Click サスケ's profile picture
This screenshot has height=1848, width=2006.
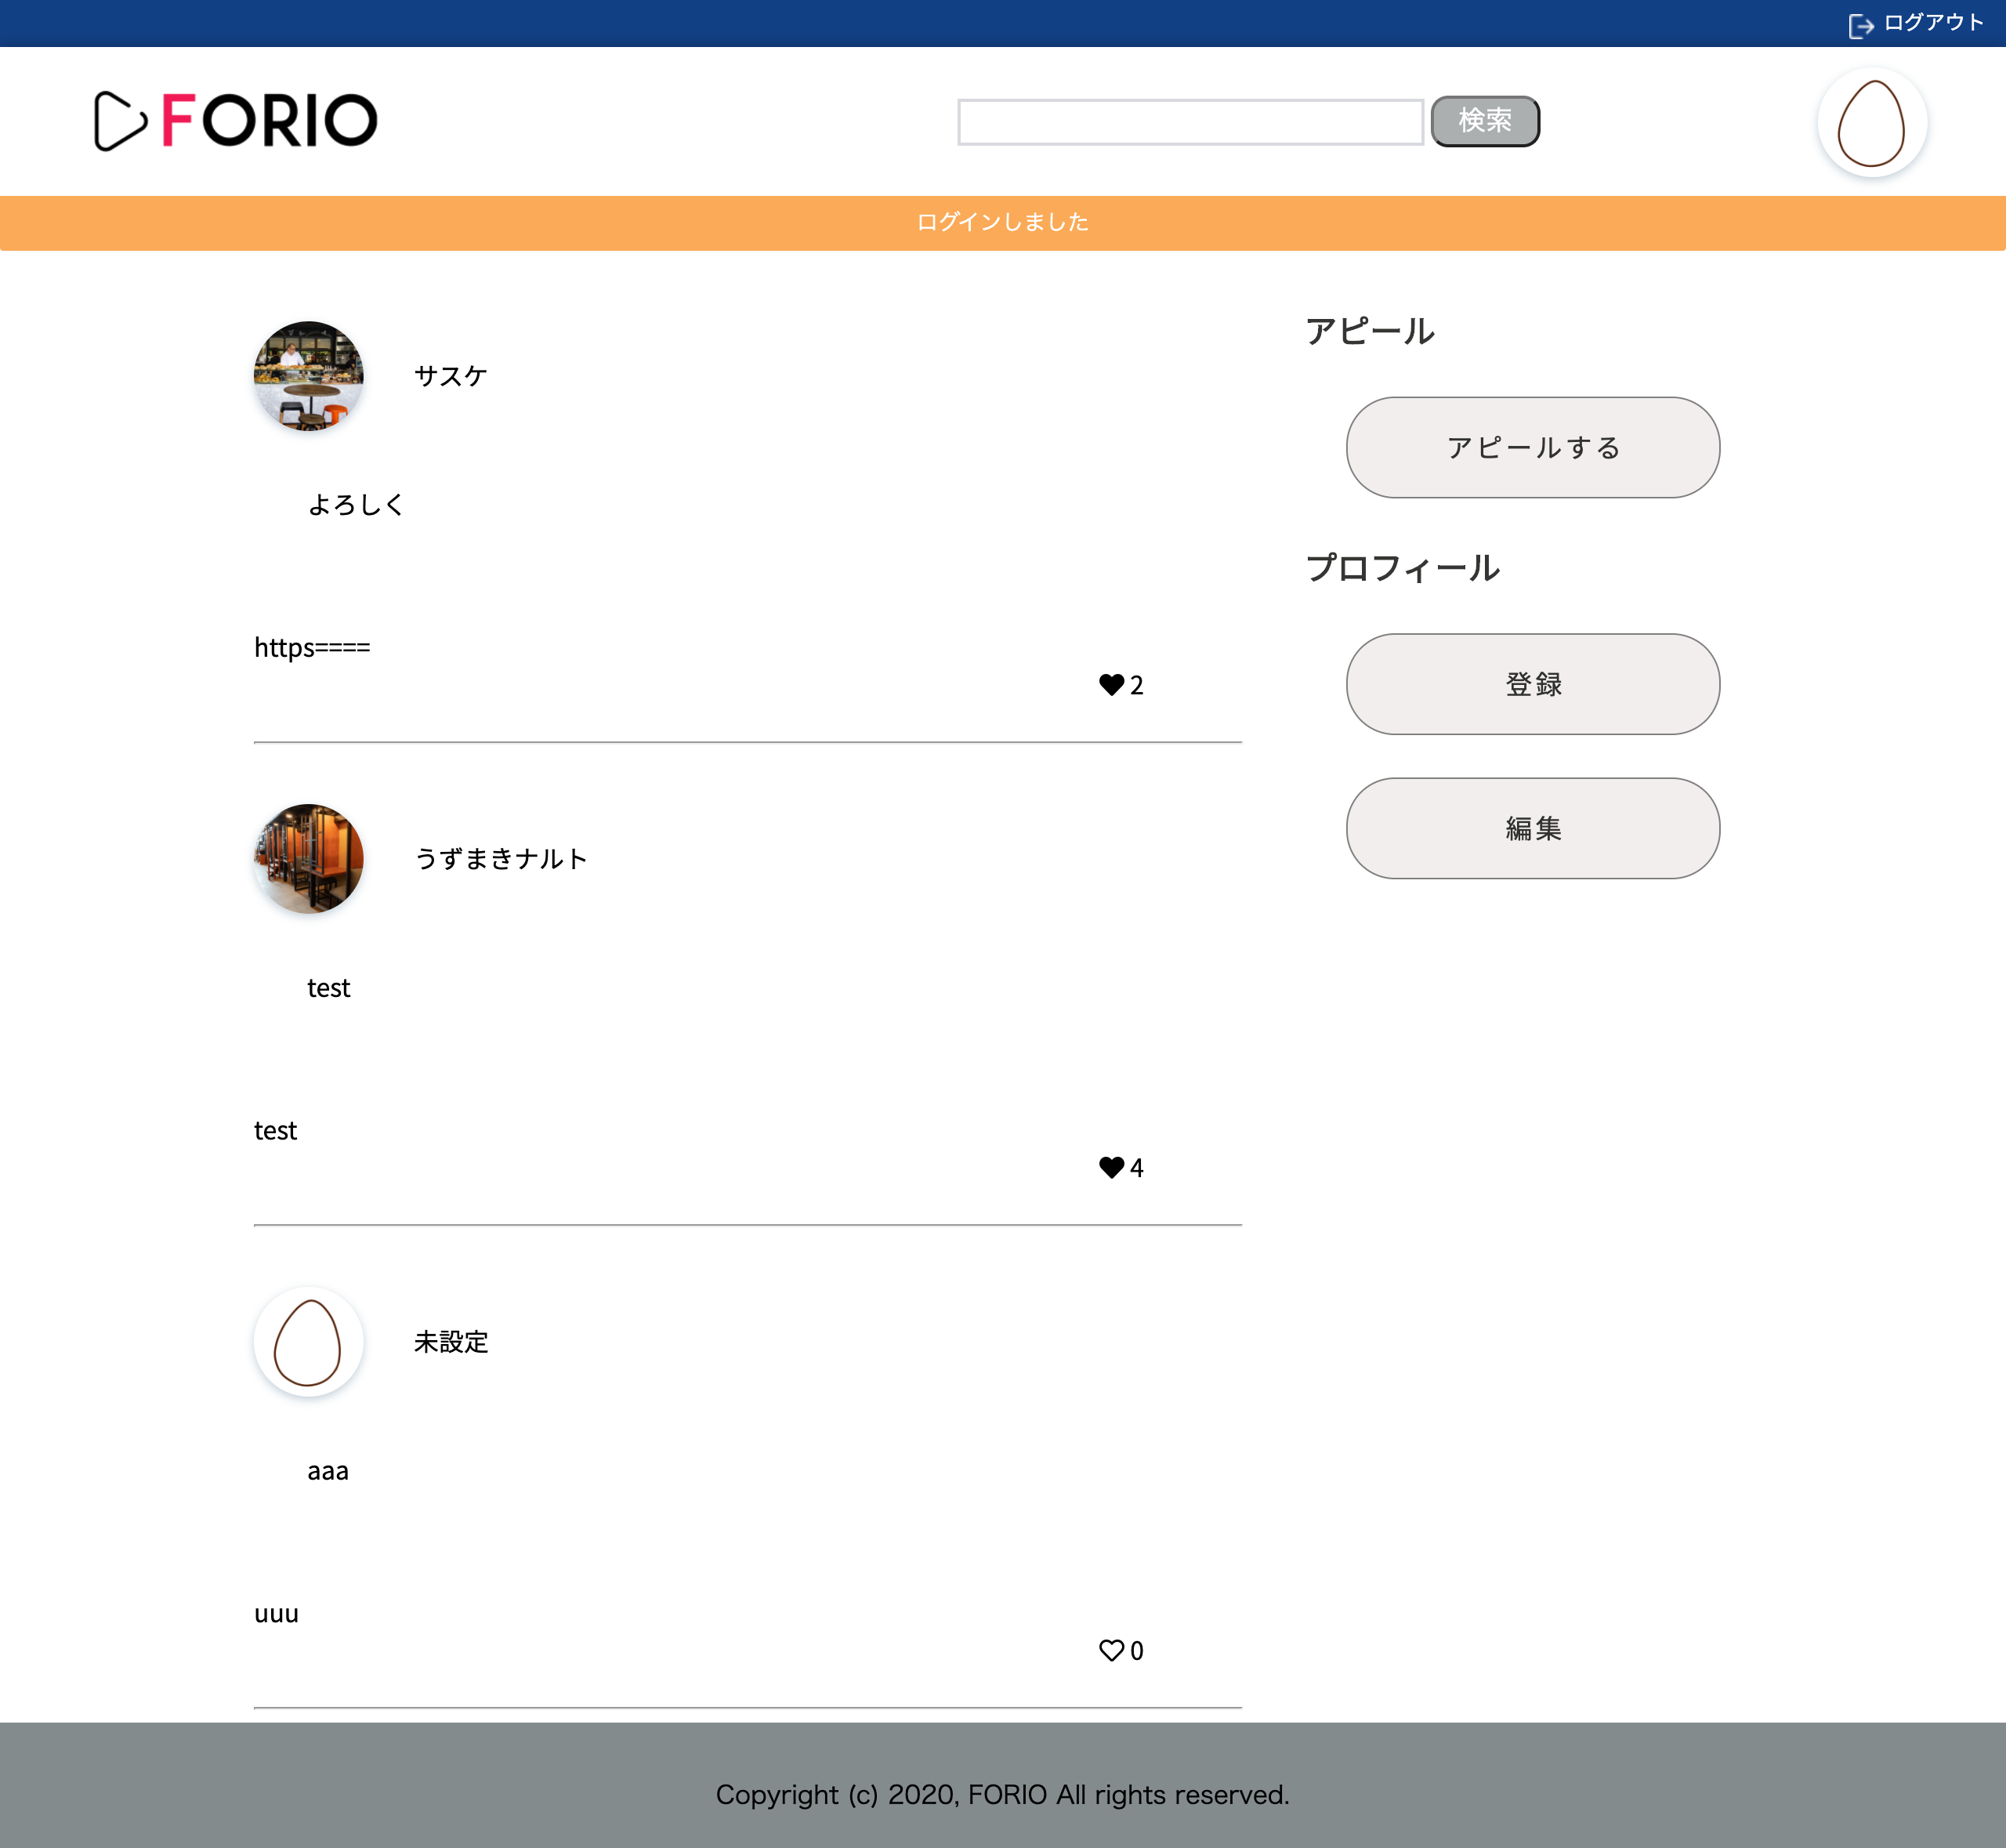[x=307, y=377]
